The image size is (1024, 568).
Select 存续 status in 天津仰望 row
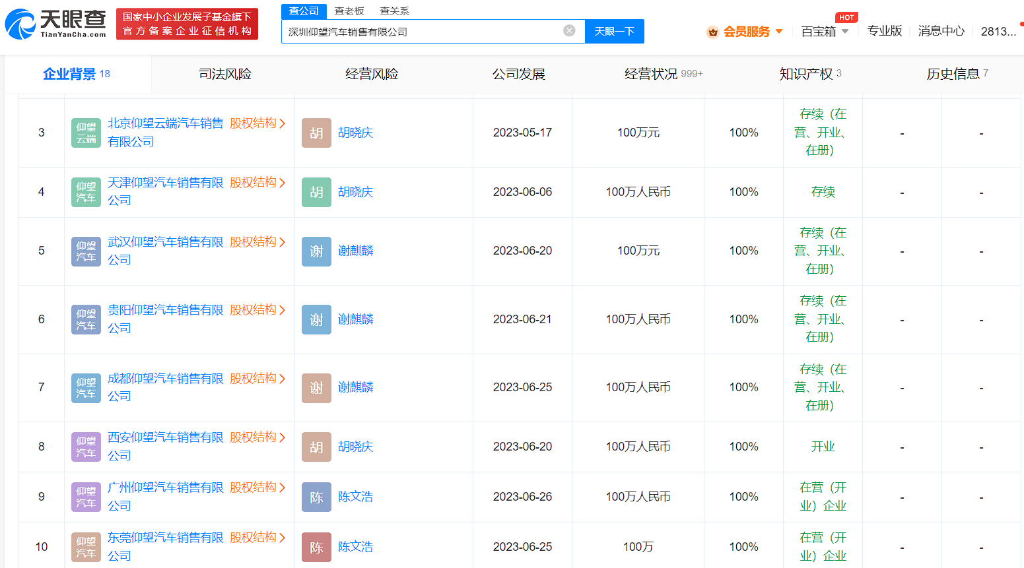pyautogui.click(x=823, y=192)
